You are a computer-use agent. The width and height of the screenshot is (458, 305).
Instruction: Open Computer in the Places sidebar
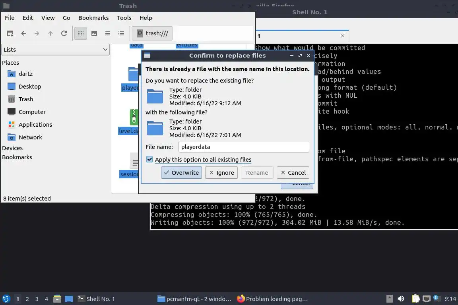pos(26,112)
